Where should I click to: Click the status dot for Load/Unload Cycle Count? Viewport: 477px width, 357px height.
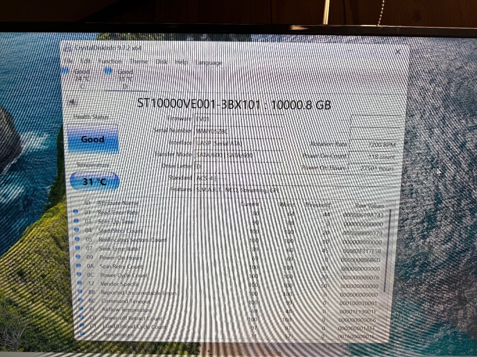click(x=82, y=326)
